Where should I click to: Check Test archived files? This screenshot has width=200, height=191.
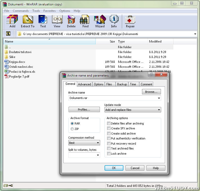109,148
